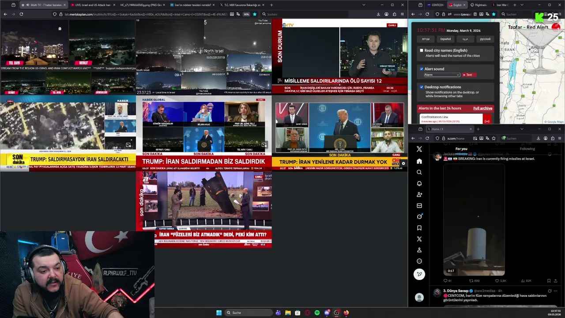Open File Explorer from the taskbar
The image size is (565, 318).
coord(288,313)
